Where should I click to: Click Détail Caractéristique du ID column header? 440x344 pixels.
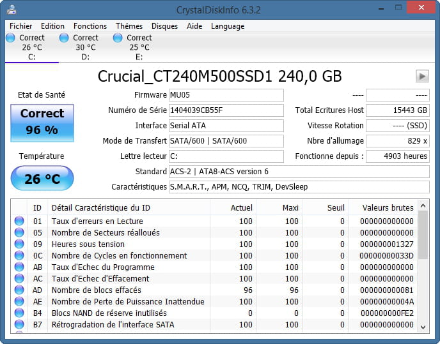[129, 207]
